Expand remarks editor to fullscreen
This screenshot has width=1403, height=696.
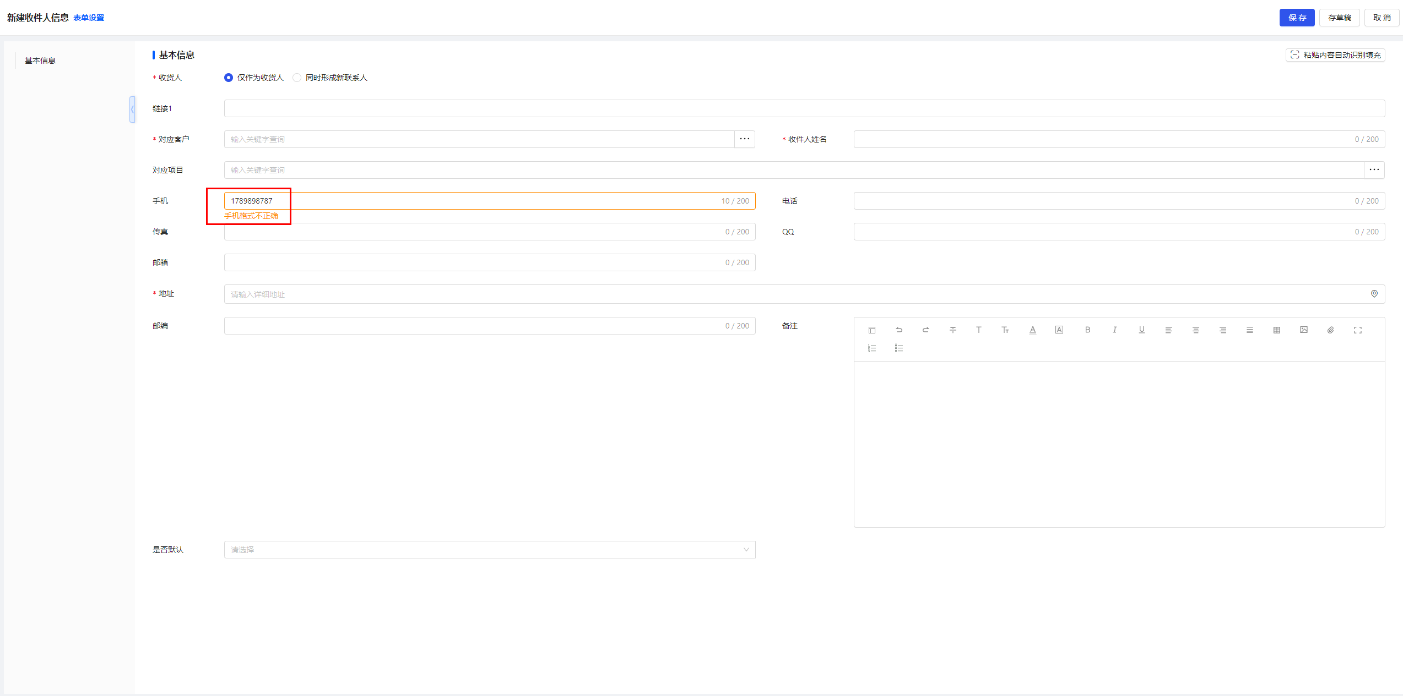click(1357, 330)
